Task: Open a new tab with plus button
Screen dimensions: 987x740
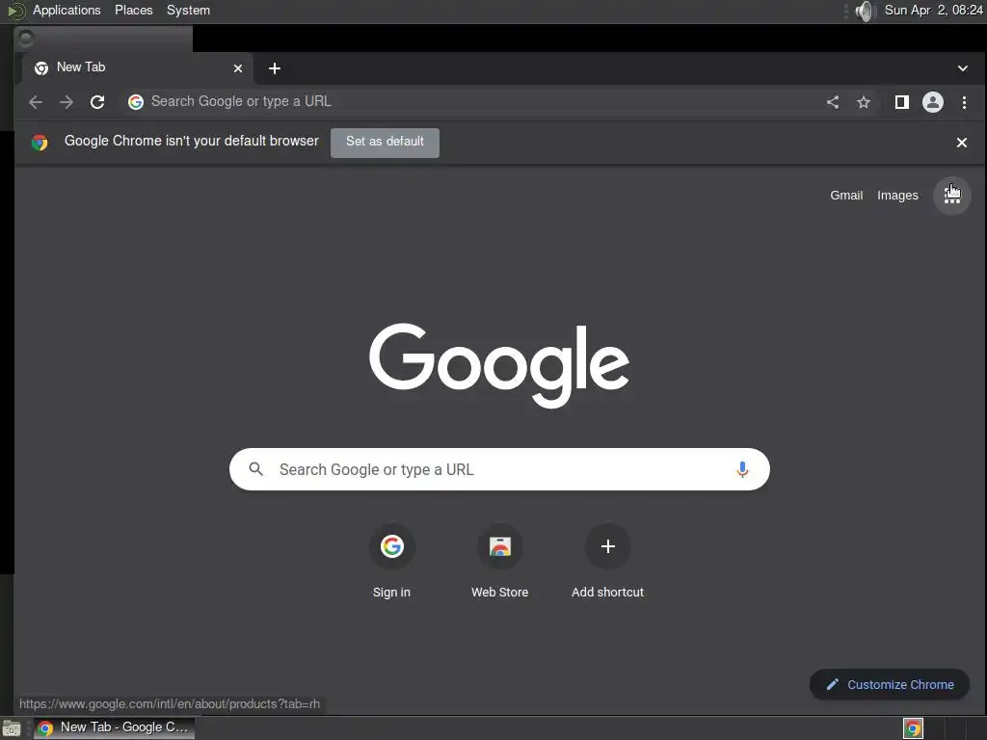Action: point(275,68)
